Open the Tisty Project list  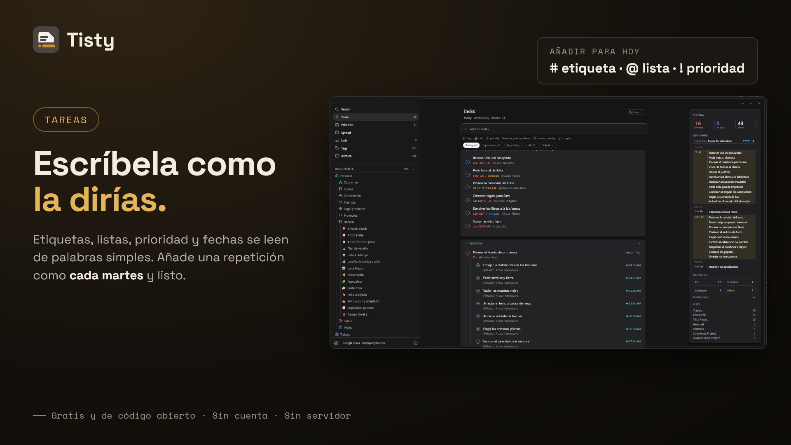[x=724, y=320]
